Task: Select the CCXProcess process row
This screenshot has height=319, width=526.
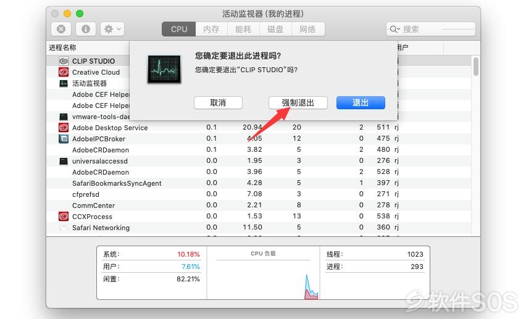Action: [x=258, y=216]
